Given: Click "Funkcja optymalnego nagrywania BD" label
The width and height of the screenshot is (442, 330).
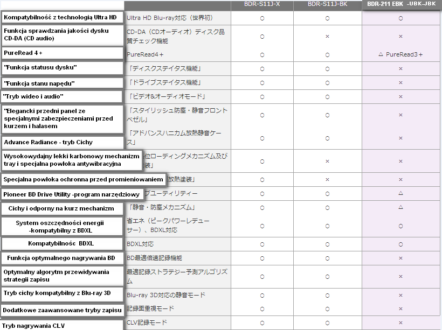Looking at the screenshot, I should click(63, 258).
